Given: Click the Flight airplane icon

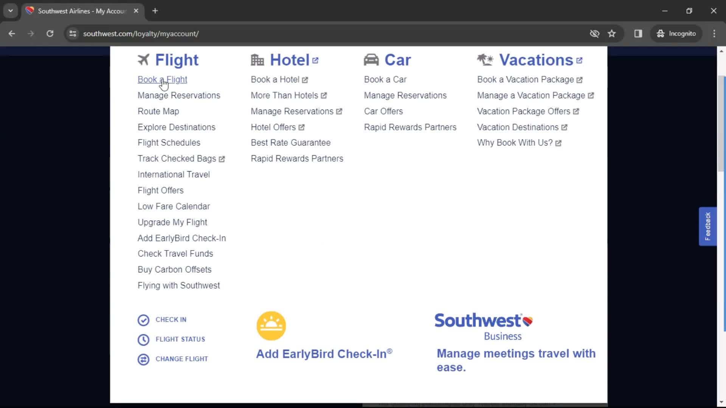Looking at the screenshot, I should tap(143, 59).
